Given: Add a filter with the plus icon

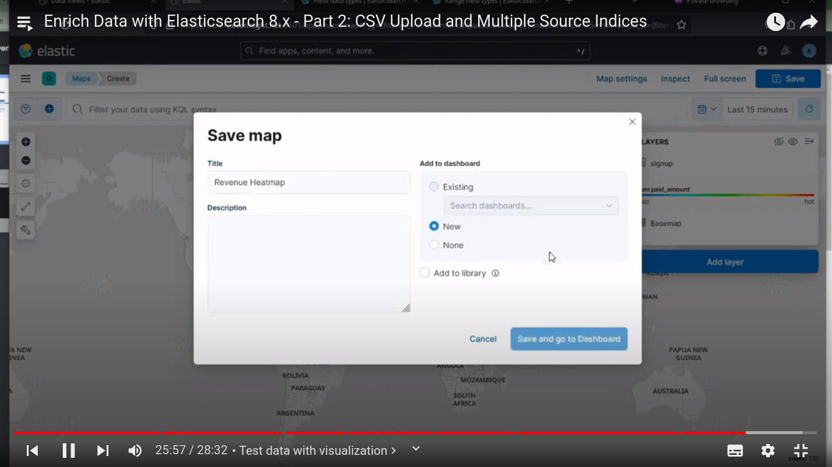Looking at the screenshot, I should click(49, 109).
